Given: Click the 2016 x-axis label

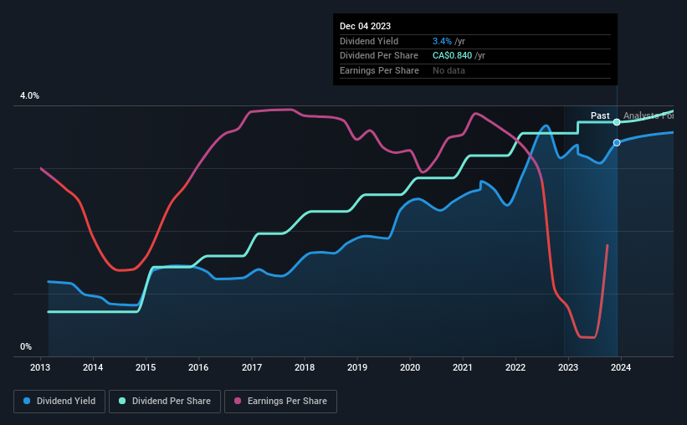Looking at the screenshot, I should [x=198, y=367].
